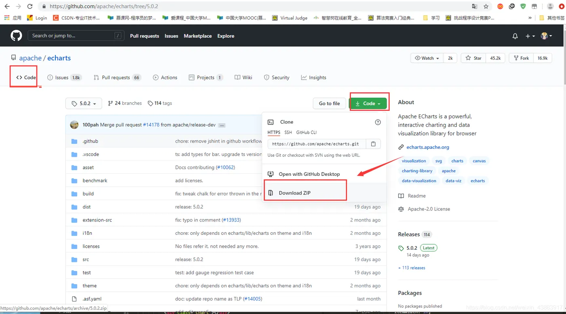Copy clone URL with clipboard icon
Image resolution: width=566 pixels, height=314 pixels.
click(373, 144)
